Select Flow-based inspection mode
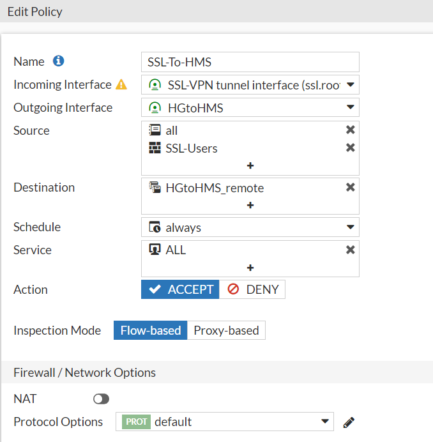433x442 pixels. [151, 330]
